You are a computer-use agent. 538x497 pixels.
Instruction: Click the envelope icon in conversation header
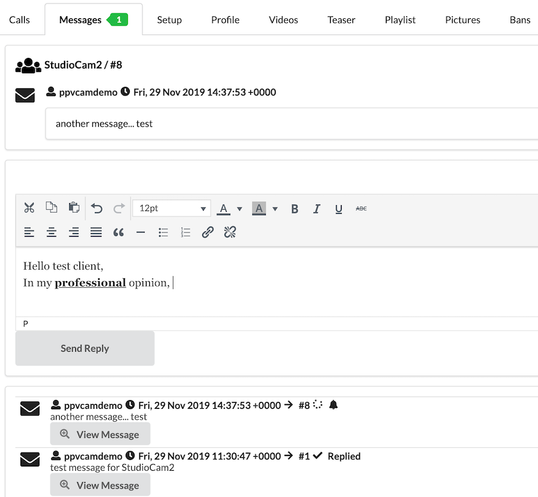pyautogui.click(x=25, y=95)
